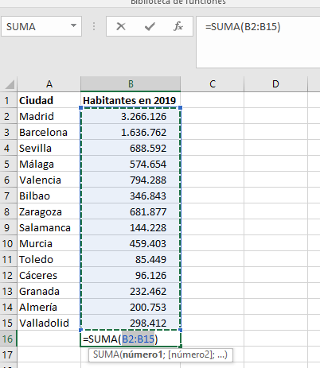Click the Zaragoza cell
The image size is (320, 368).
[49, 211]
